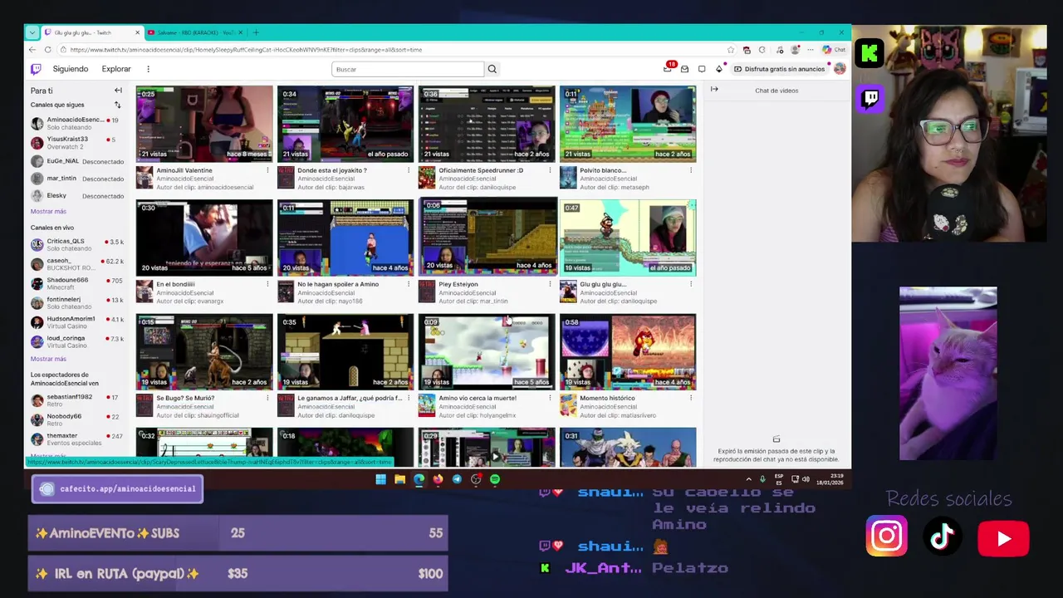Viewport: 1063px width, 598px height.
Task: Open options for Momento histórico clip
Action: tap(691, 398)
